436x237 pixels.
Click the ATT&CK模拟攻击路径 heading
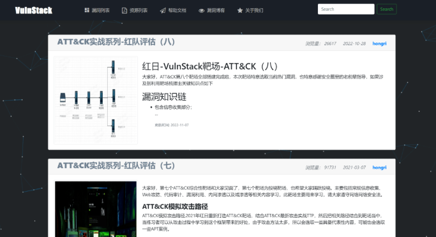coord(175,206)
